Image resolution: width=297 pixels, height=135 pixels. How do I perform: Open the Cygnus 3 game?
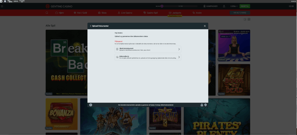click(165, 119)
